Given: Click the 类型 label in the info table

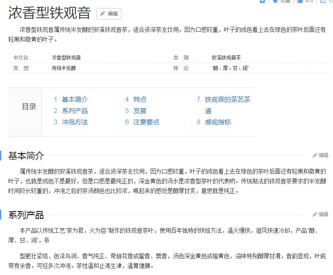Looking at the screenshot, I should (21, 68).
